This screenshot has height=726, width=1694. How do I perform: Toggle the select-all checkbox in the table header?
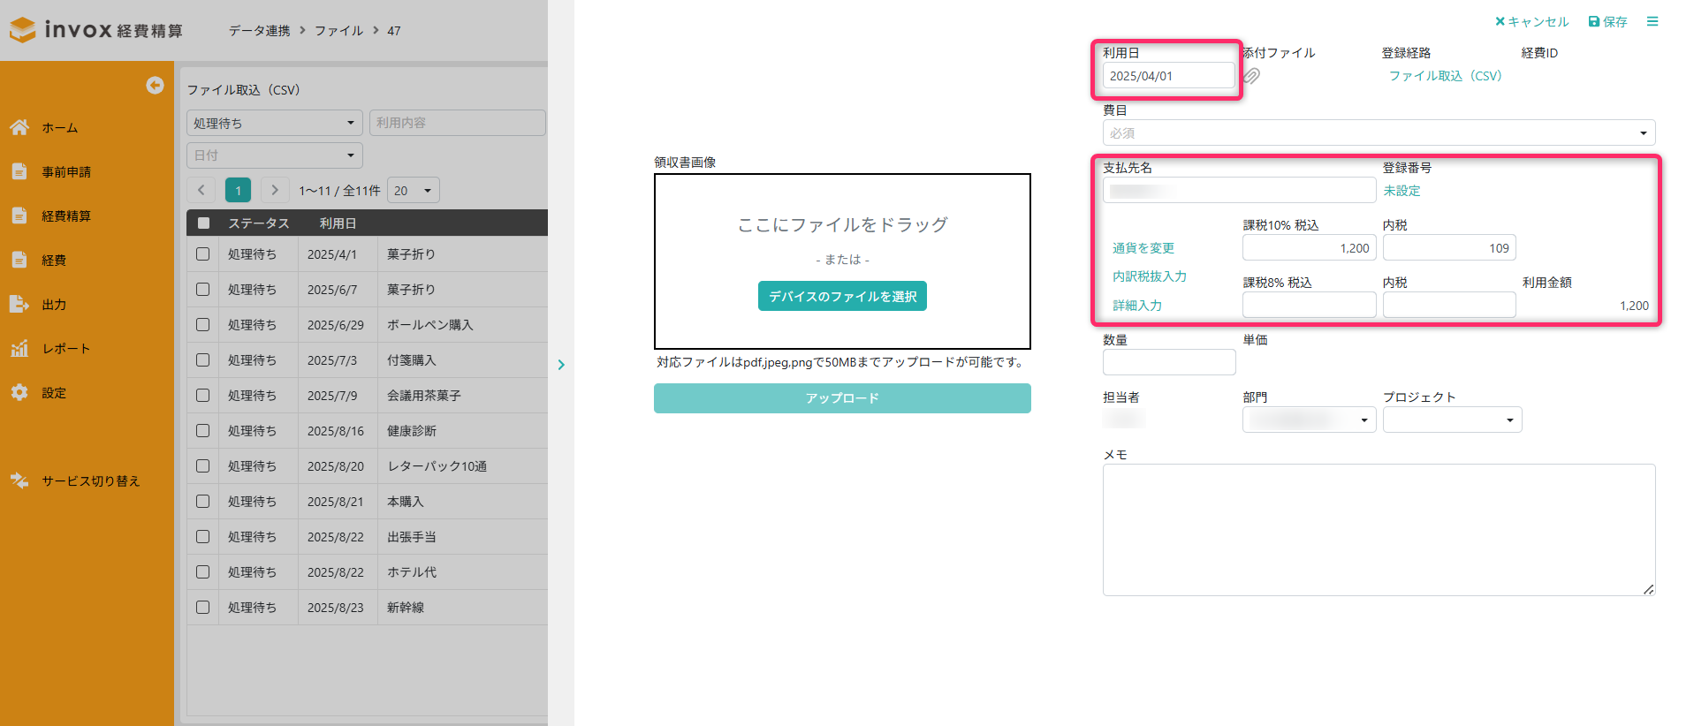click(x=203, y=223)
